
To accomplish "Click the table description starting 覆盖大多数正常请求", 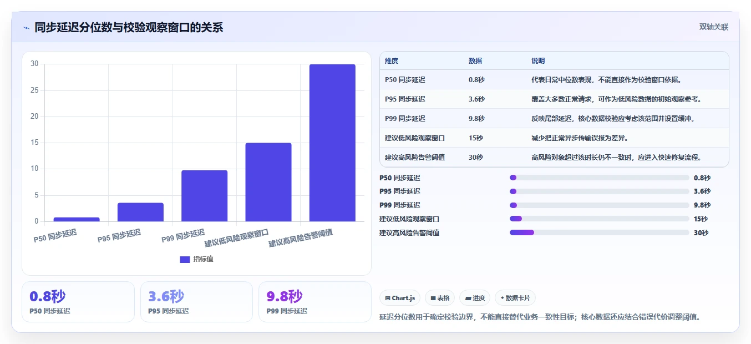I will [616, 99].
